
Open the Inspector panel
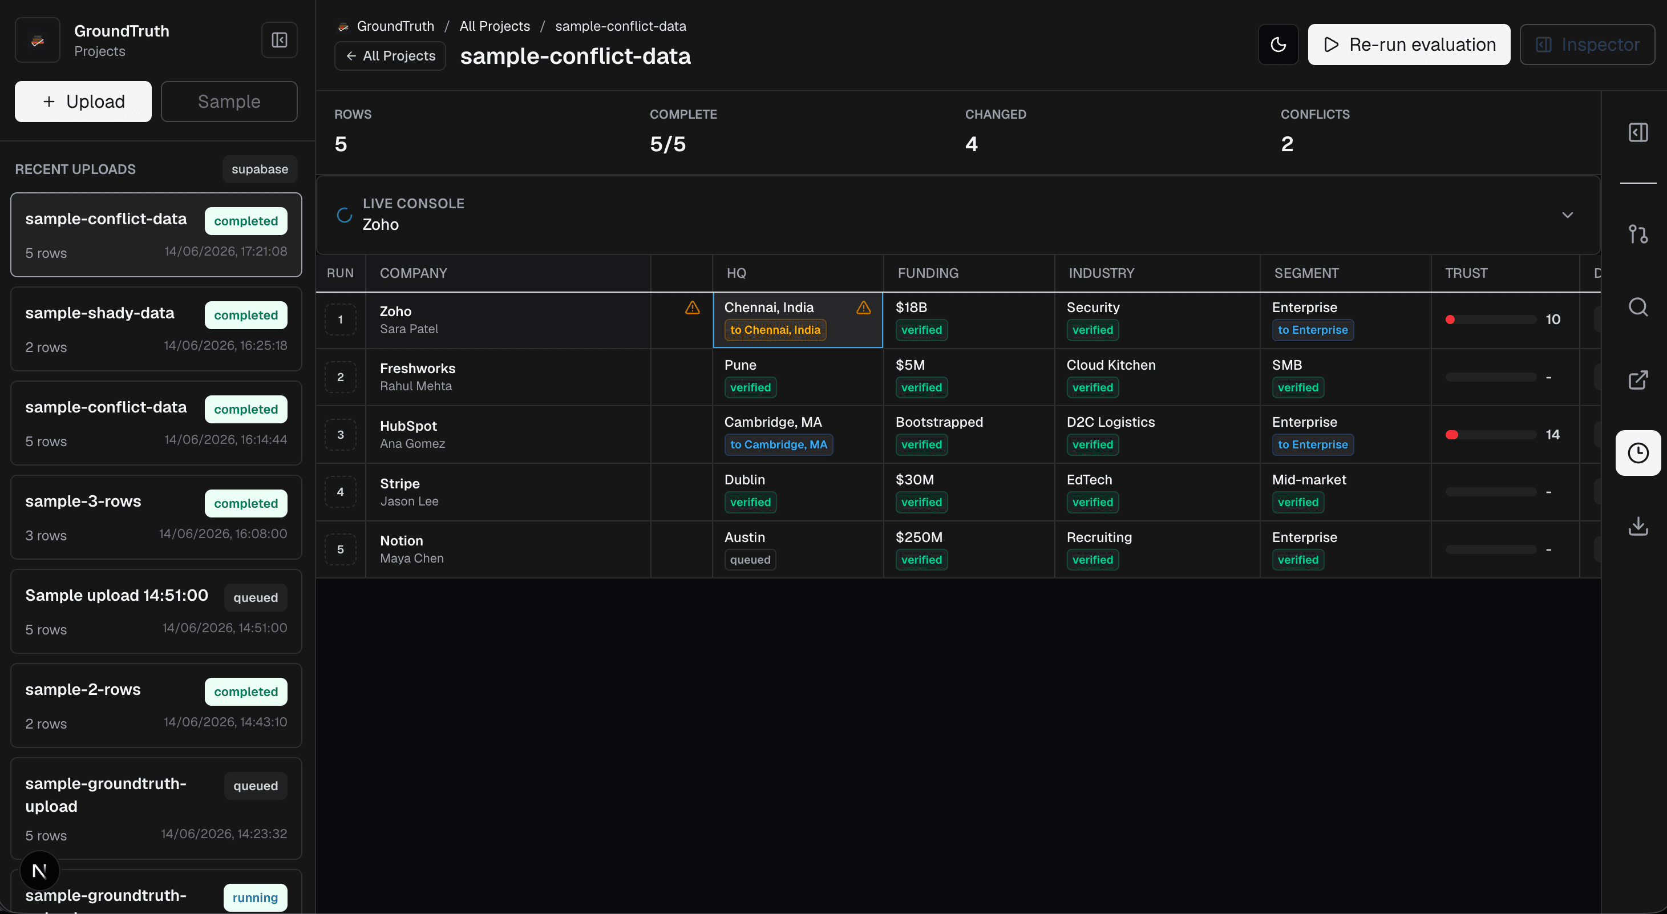click(1587, 45)
